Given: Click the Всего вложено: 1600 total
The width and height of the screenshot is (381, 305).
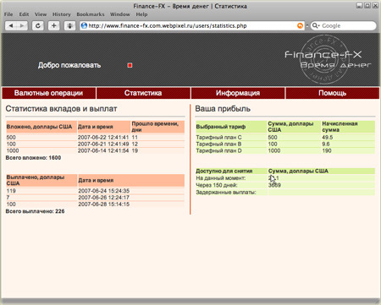Looking at the screenshot, I should [33, 158].
